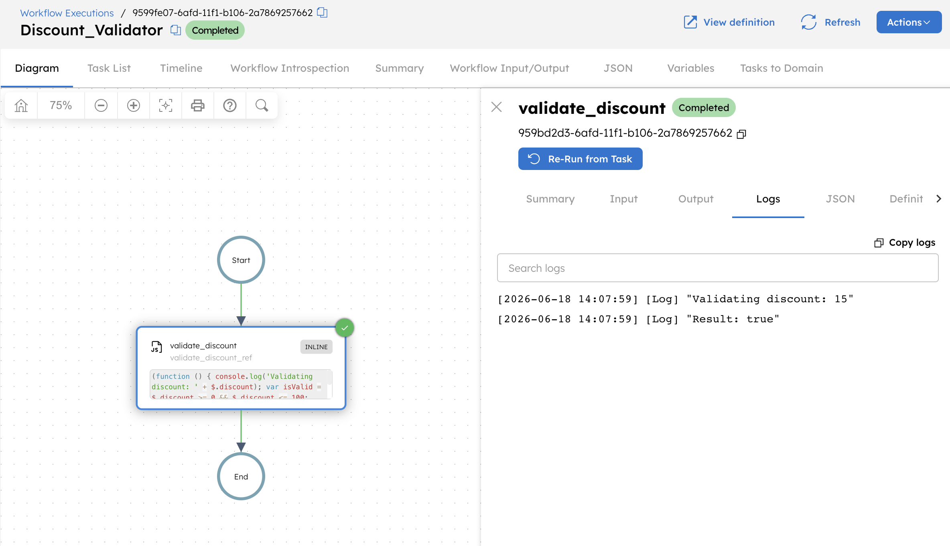Image resolution: width=950 pixels, height=546 pixels.
Task: Open the task panel Output tab
Action: 696,199
